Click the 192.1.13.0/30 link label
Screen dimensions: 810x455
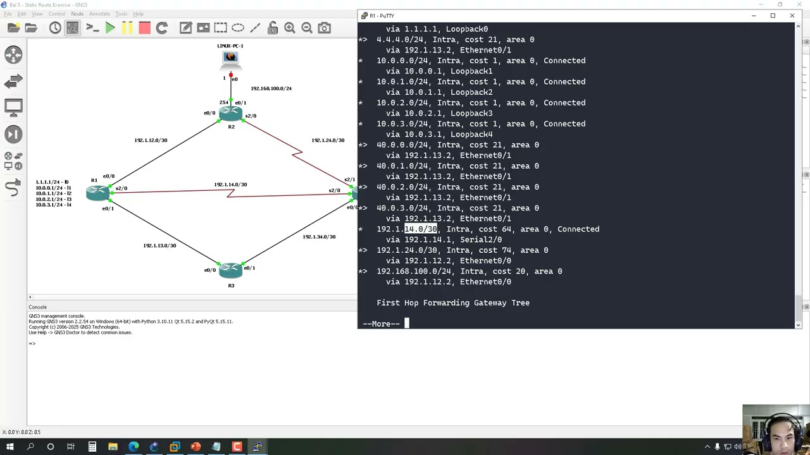click(x=159, y=245)
